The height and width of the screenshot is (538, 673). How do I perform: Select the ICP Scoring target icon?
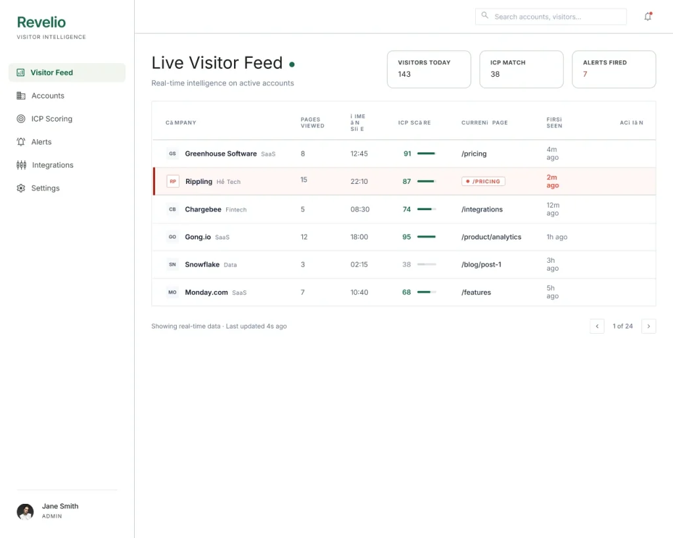click(20, 119)
